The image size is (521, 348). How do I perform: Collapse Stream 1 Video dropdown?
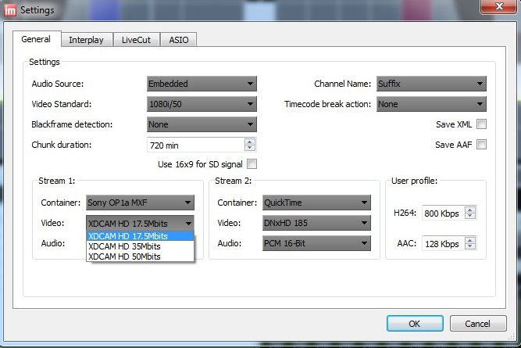point(140,223)
